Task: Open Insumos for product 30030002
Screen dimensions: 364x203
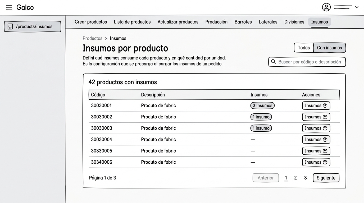Action: (316, 117)
